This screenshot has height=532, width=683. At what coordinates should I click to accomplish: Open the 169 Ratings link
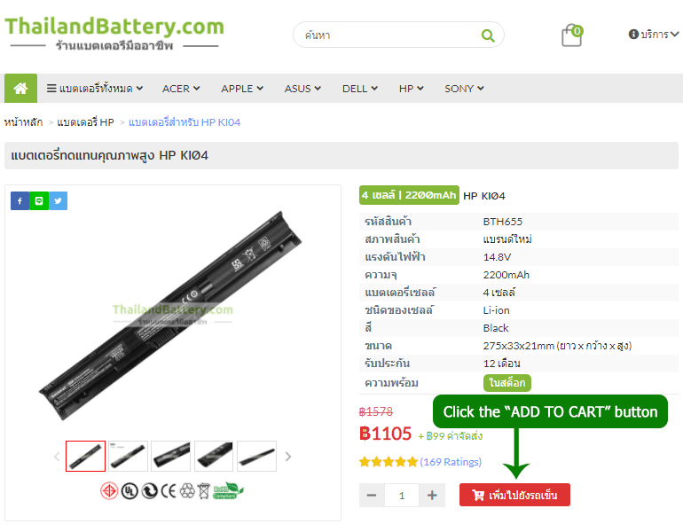(x=451, y=462)
